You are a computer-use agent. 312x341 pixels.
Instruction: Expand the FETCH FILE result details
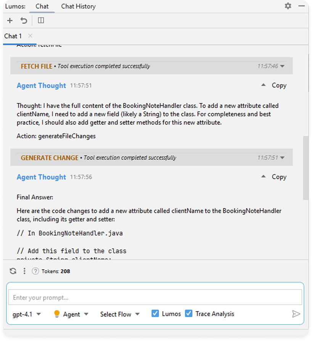(281, 66)
